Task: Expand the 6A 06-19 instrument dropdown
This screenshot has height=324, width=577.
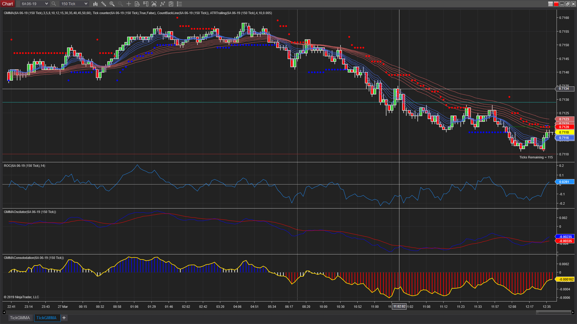Action: point(46,4)
